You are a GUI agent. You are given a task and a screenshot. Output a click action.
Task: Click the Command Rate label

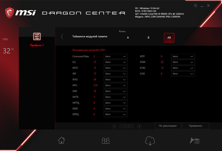pos(80,56)
